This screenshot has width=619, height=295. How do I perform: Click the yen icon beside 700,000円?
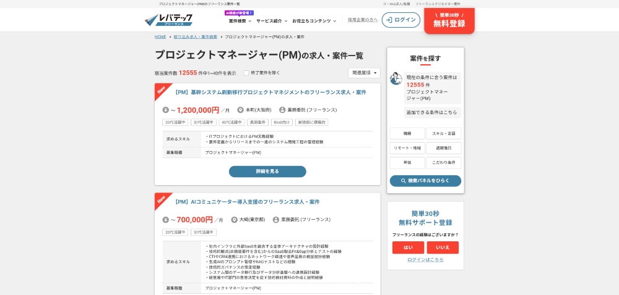(x=166, y=220)
